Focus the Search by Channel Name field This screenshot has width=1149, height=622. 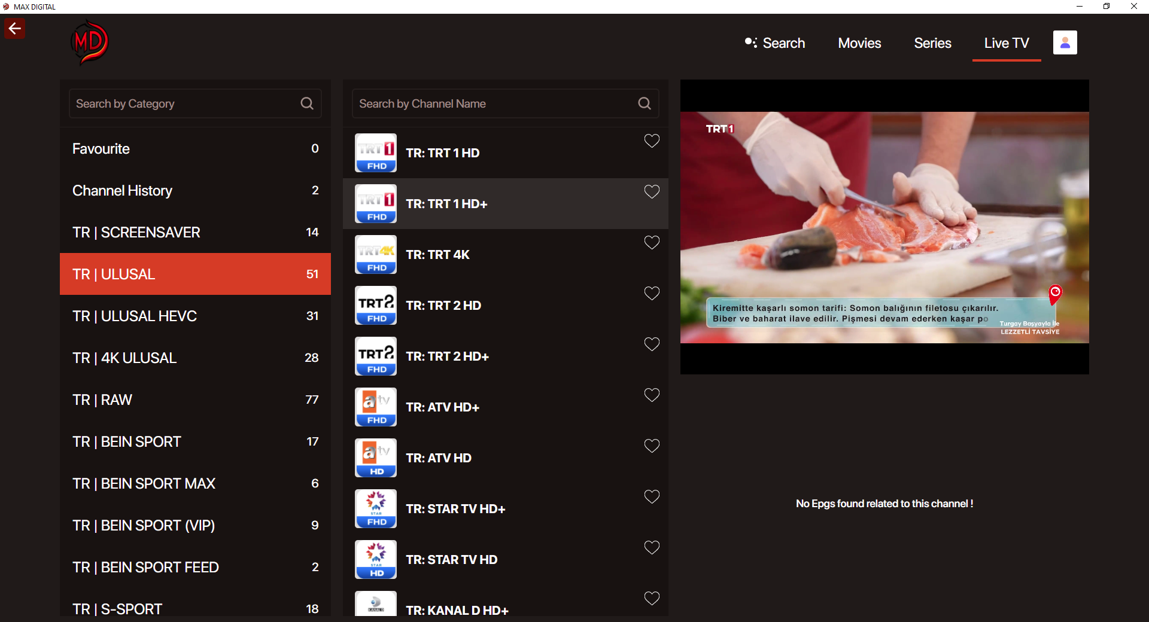pyautogui.click(x=506, y=103)
